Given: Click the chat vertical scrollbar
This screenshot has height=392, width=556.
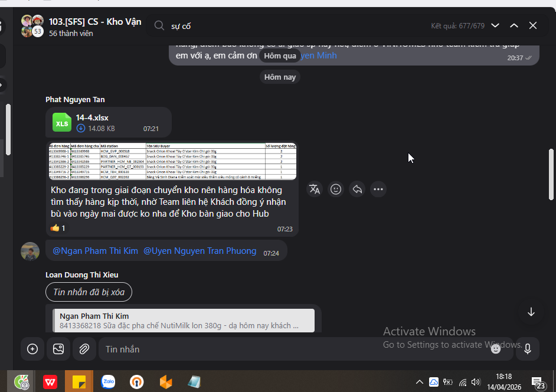Looking at the screenshot, I should [x=551, y=175].
